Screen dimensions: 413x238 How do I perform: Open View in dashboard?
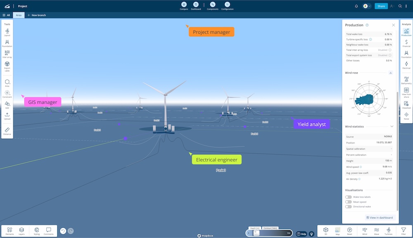click(x=379, y=217)
